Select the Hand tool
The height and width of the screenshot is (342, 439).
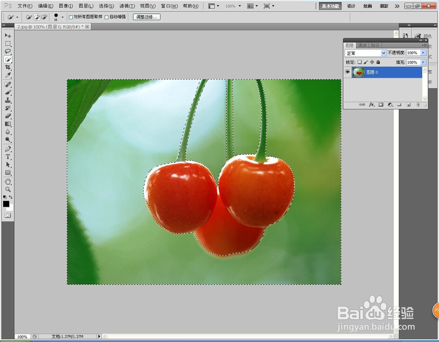[x=8, y=181]
